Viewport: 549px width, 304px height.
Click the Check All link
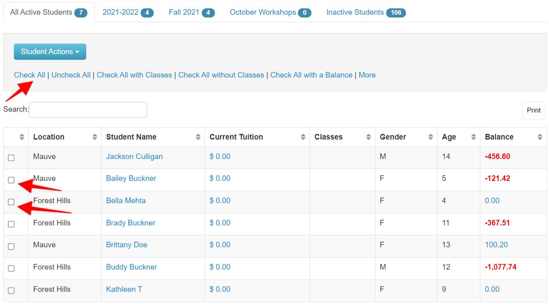(x=30, y=75)
